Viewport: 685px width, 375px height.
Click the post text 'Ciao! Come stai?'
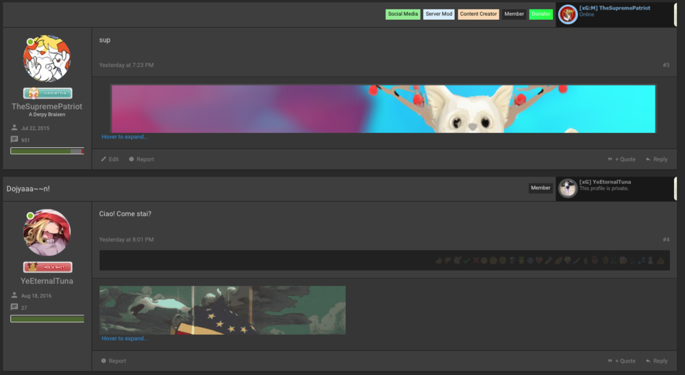pyautogui.click(x=125, y=214)
